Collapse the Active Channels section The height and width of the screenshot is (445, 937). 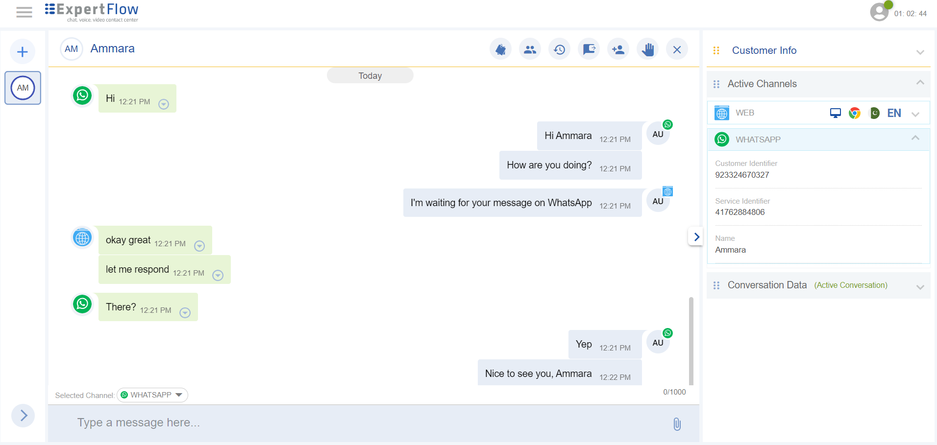click(x=920, y=83)
